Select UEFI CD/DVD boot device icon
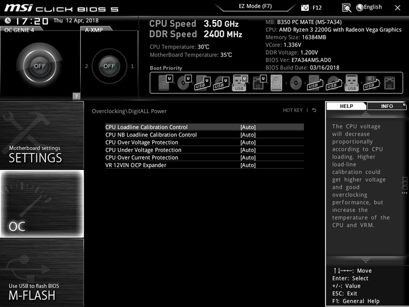409x307 pixels. (x=185, y=83)
